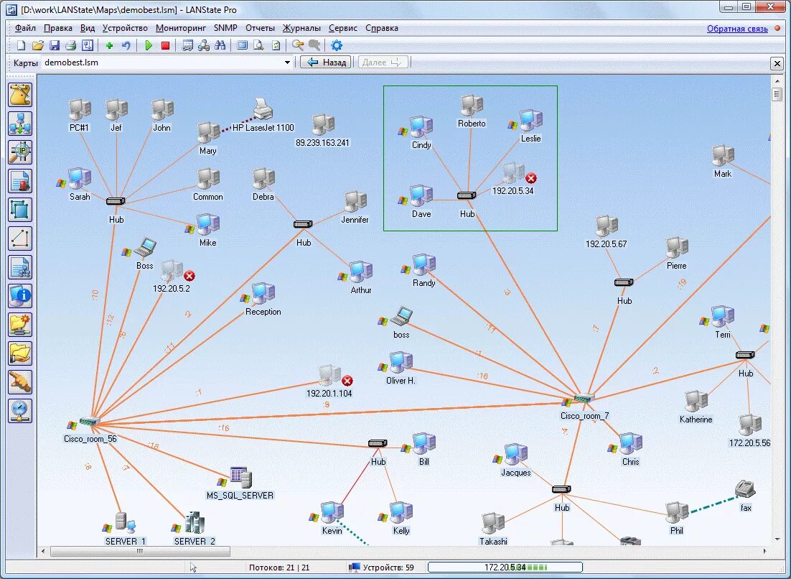Viewport: 791px width, 579px height.
Task: Close the maps bar with X button
Action: coord(777,63)
